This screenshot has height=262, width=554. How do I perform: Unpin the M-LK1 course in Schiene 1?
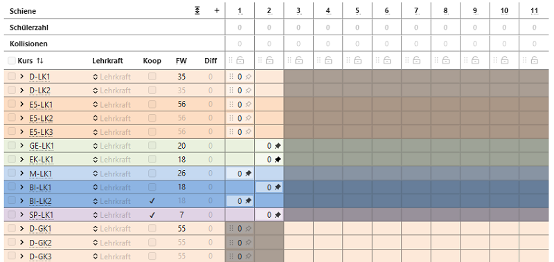click(x=249, y=173)
